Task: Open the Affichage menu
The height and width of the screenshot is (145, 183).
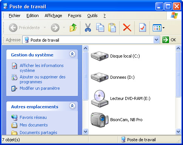Action: pyautogui.click(x=53, y=16)
